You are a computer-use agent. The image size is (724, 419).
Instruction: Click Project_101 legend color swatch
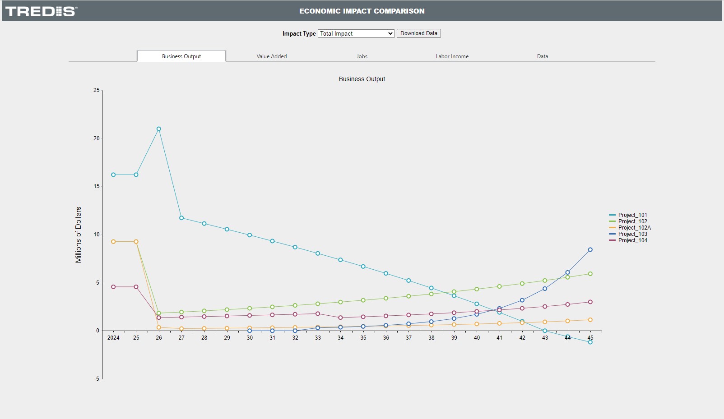[612, 215]
